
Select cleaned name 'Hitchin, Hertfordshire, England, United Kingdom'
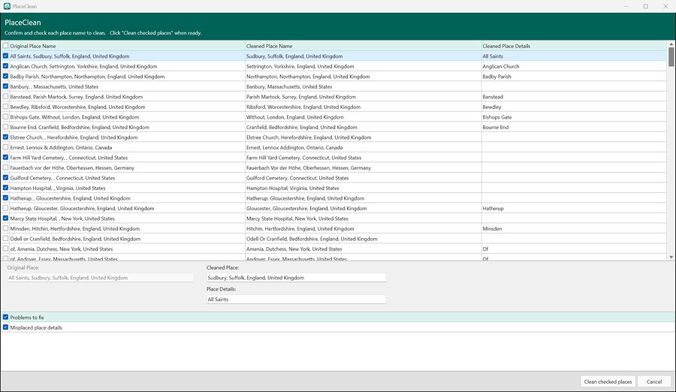(300, 228)
